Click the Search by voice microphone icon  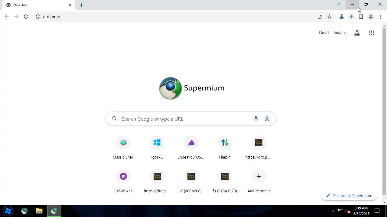pos(256,119)
